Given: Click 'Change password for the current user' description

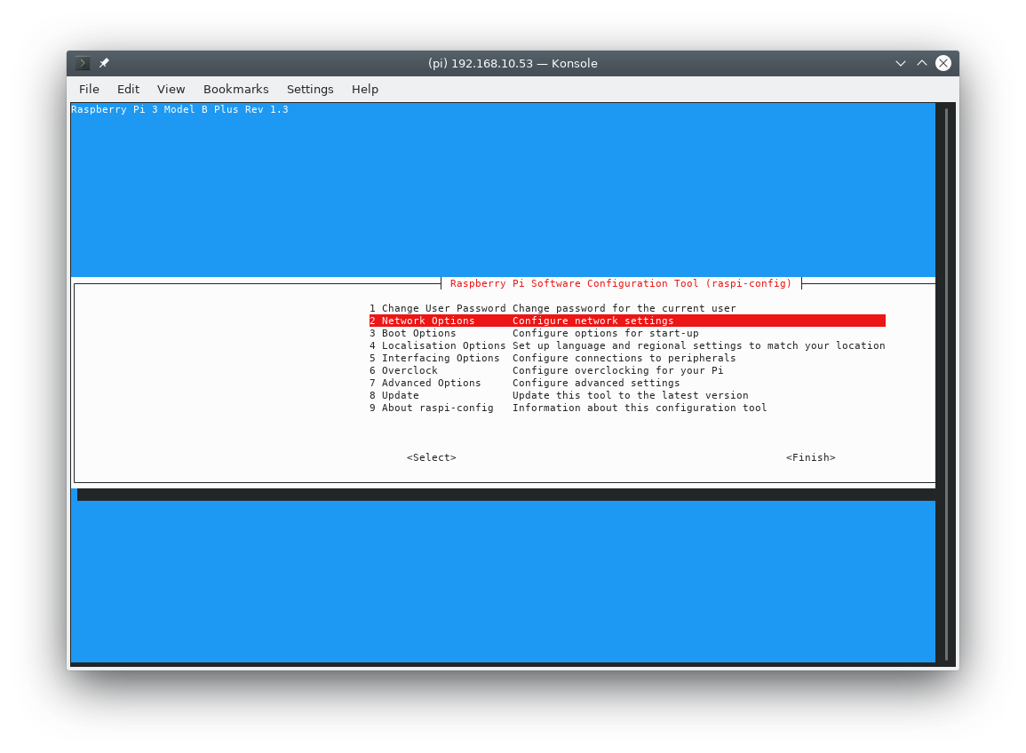Looking at the screenshot, I should 624,308.
